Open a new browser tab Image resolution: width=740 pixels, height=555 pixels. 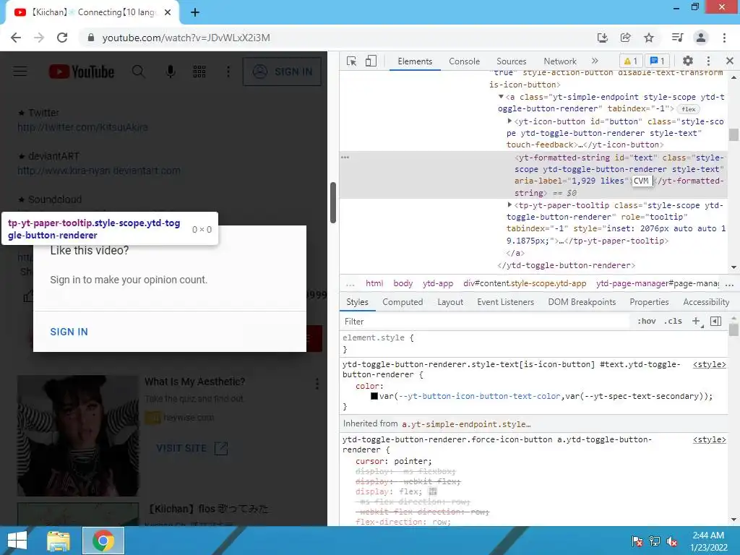(195, 13)
